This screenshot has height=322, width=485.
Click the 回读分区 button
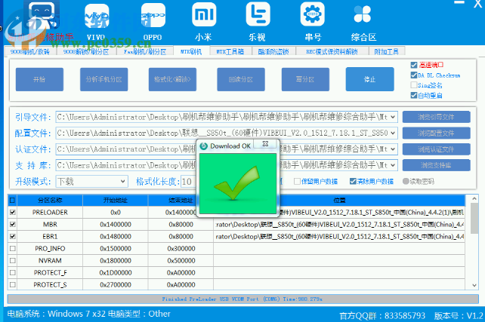241,79
